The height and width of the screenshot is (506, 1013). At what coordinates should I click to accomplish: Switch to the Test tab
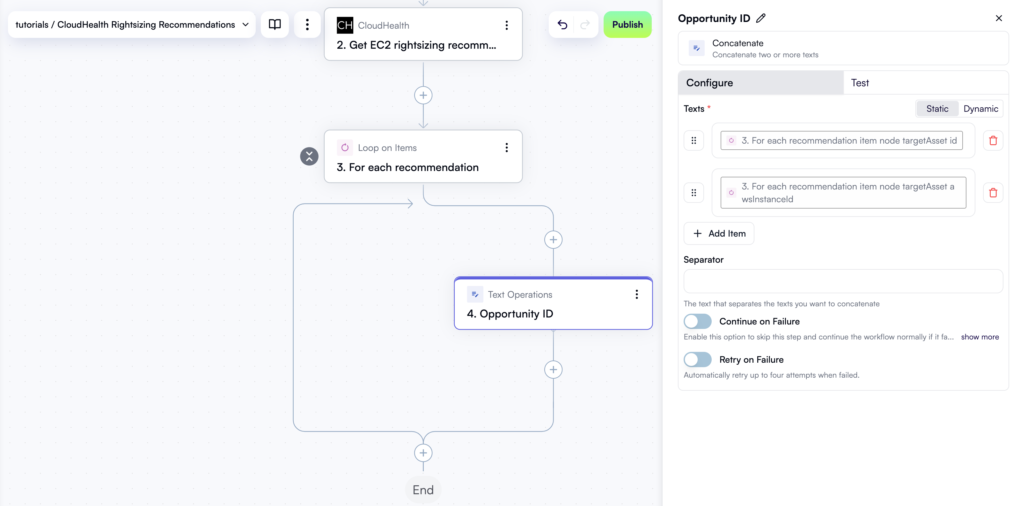click(x=860, y=83)
